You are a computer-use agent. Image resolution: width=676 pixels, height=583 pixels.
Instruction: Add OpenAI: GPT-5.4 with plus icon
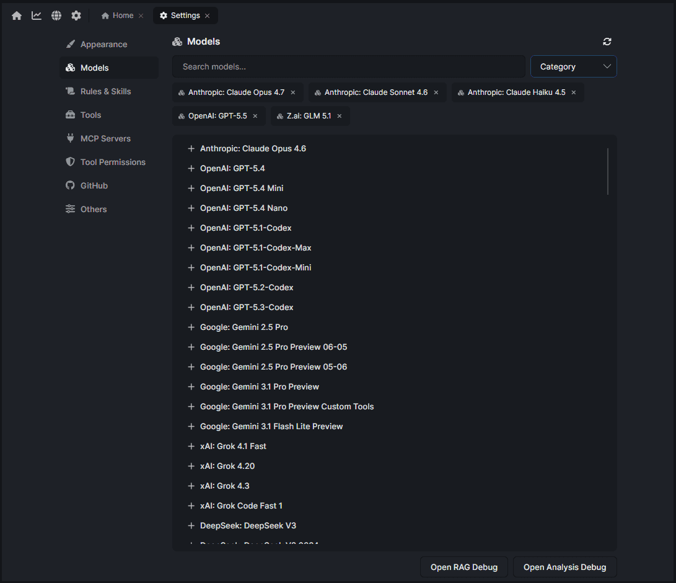pos(191,168)
